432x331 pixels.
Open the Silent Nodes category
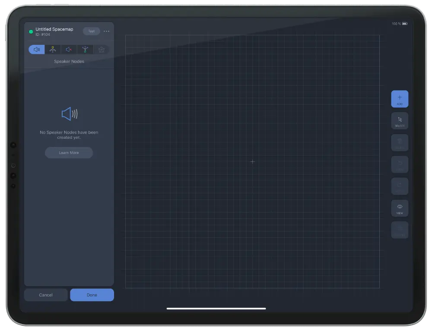coord(69,49)
